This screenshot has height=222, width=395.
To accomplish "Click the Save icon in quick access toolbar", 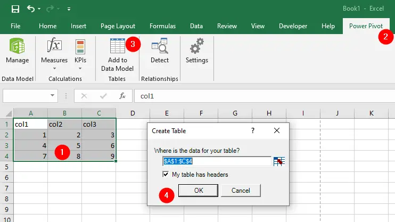I will (x=15, y=9).
